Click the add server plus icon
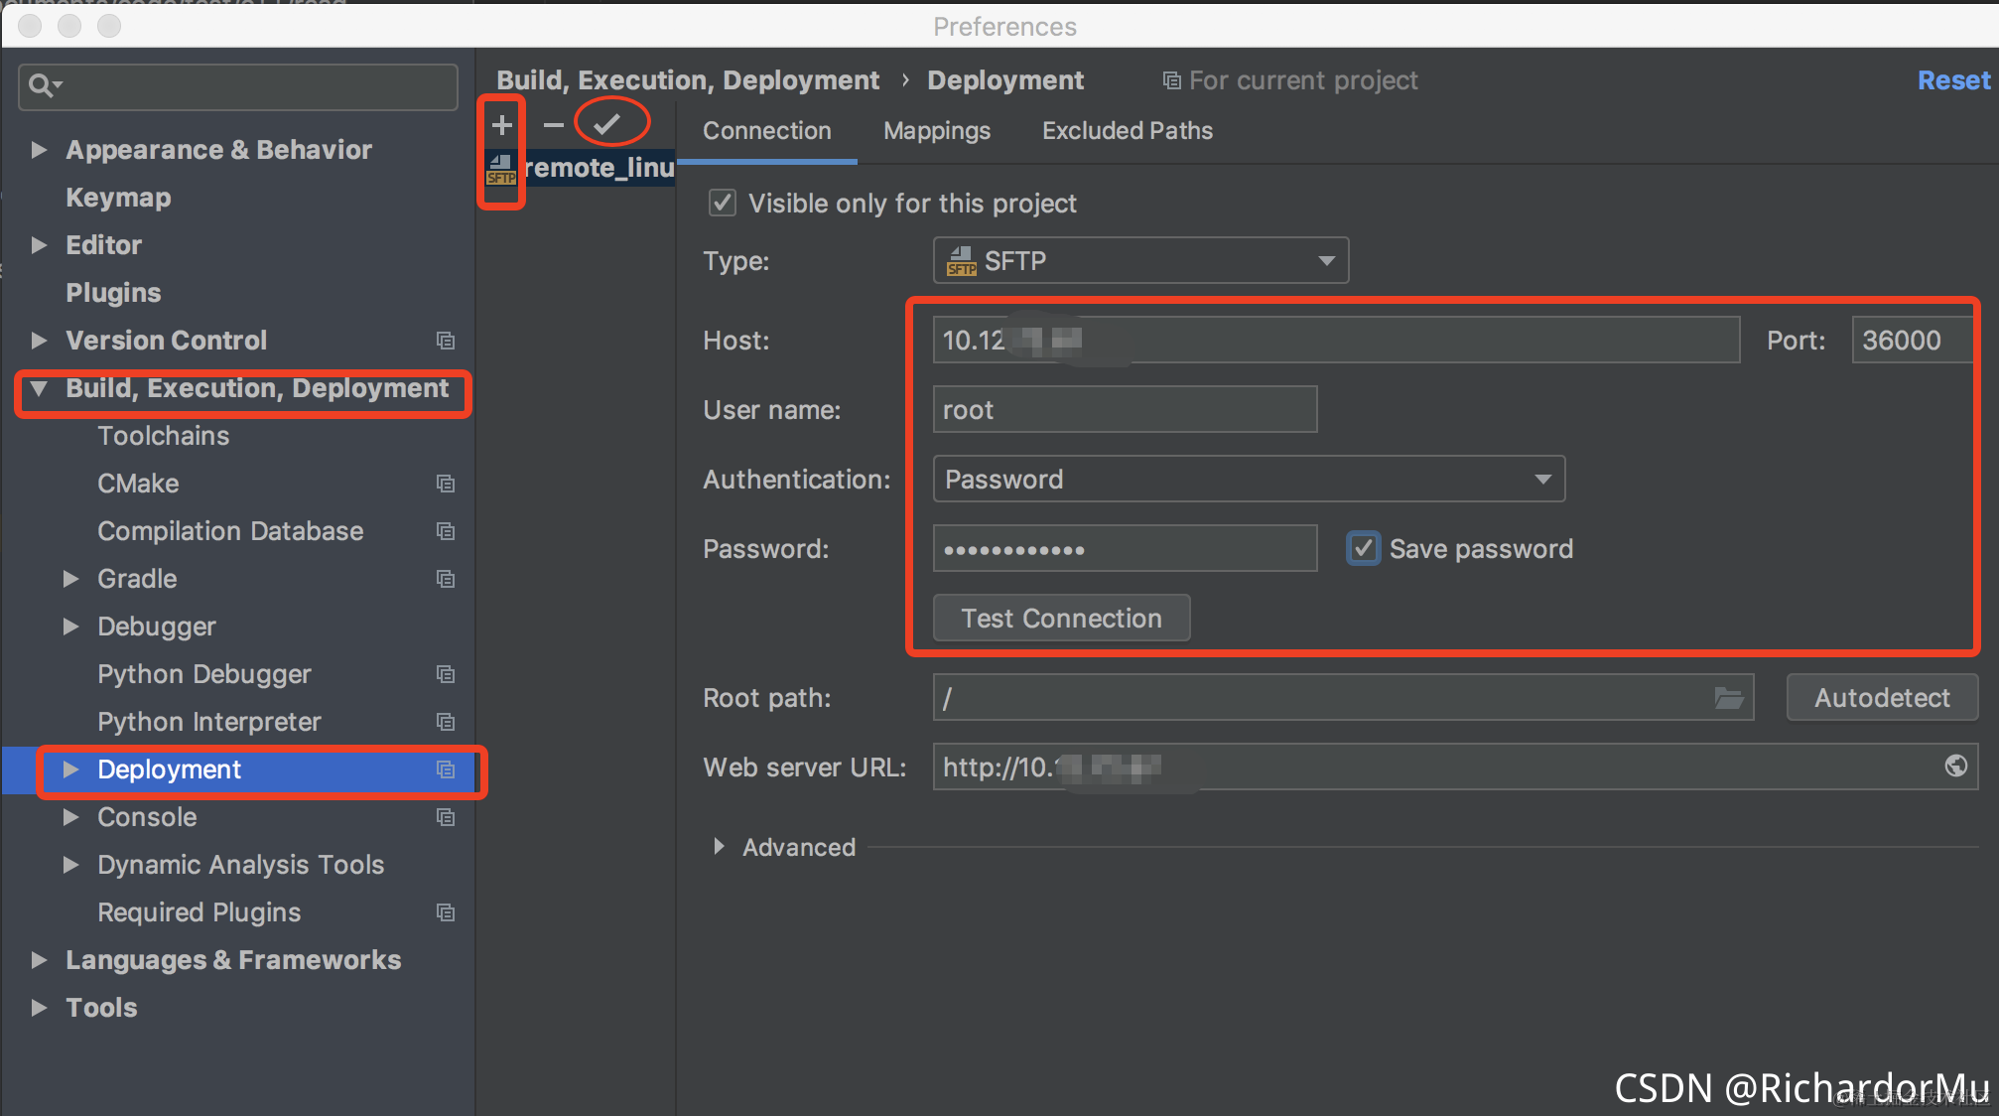This screenshot has width=1999, height=1116. coord(502,124)
